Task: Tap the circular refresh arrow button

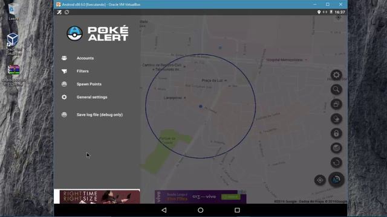Action: pyautogui.click(x=336, y=163)
